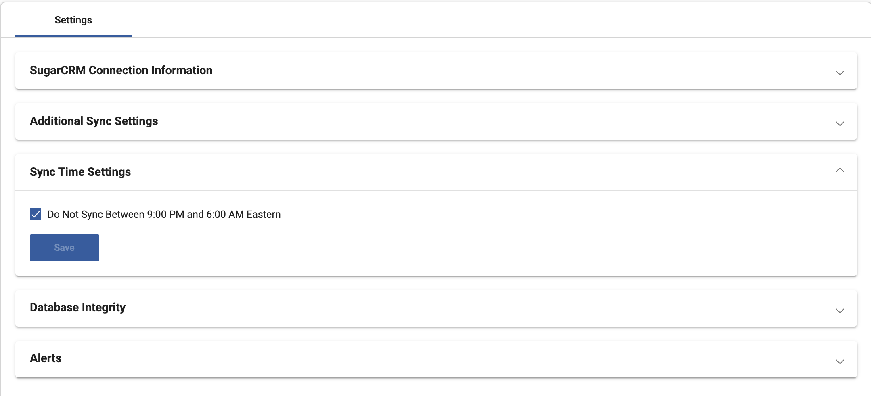Click the 6:00 AM Eastern label text
The height and width of the screenshot is (396, 871).
coord(243,214)
